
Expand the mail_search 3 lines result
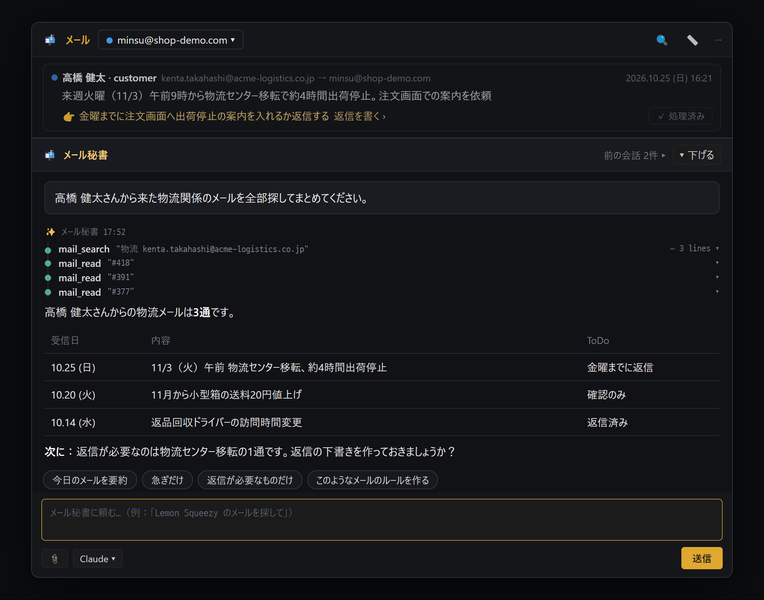(694, 249)
